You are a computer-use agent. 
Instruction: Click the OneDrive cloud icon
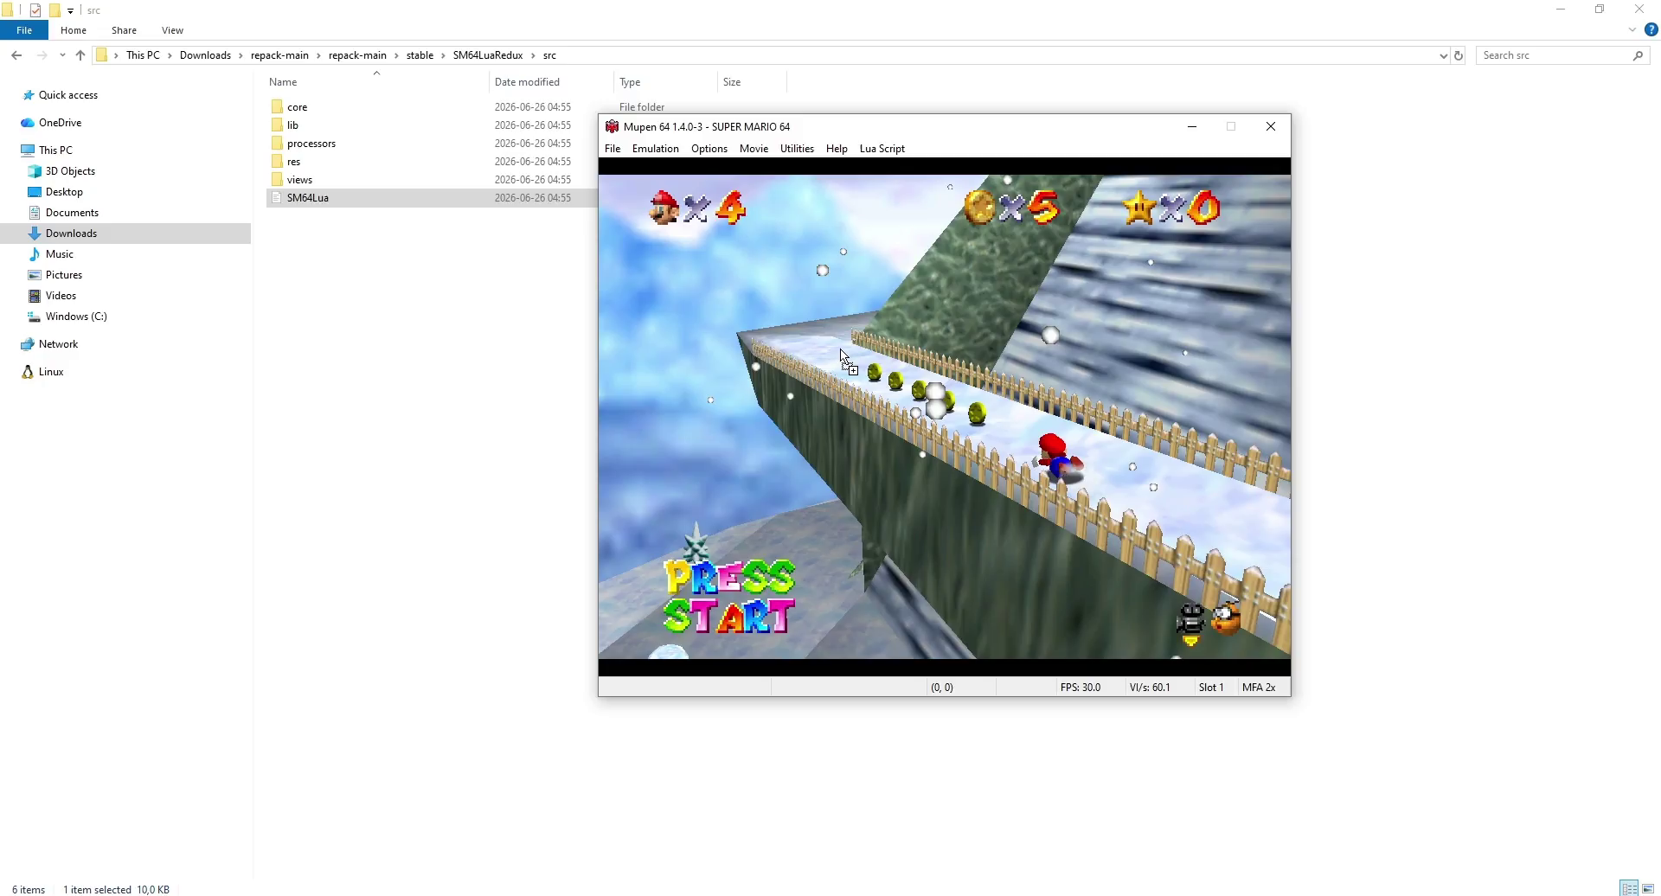28,123
